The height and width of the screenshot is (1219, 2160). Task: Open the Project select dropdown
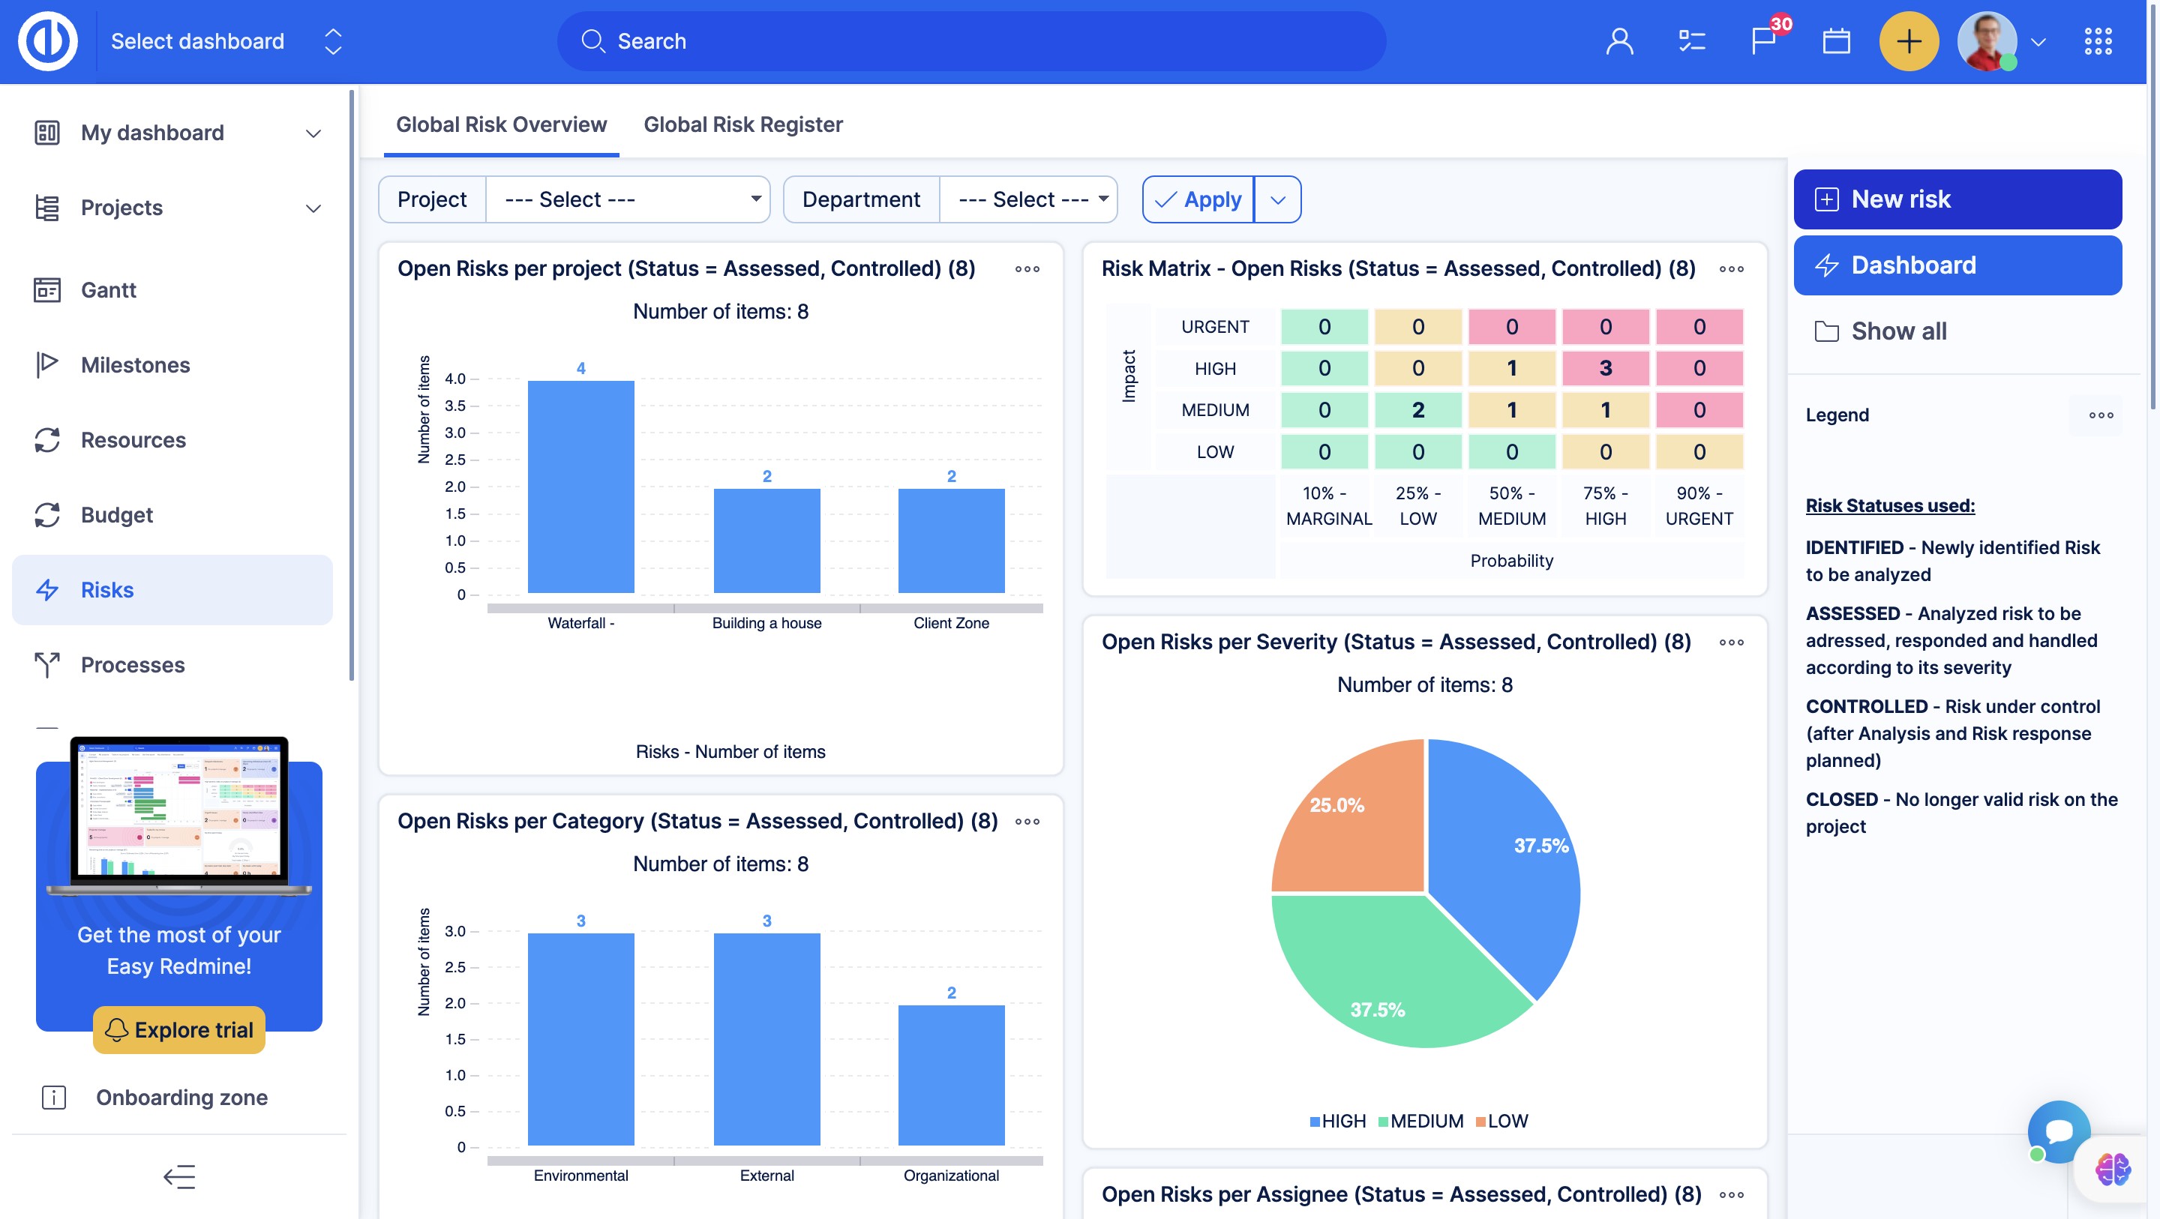click(627, 199)
